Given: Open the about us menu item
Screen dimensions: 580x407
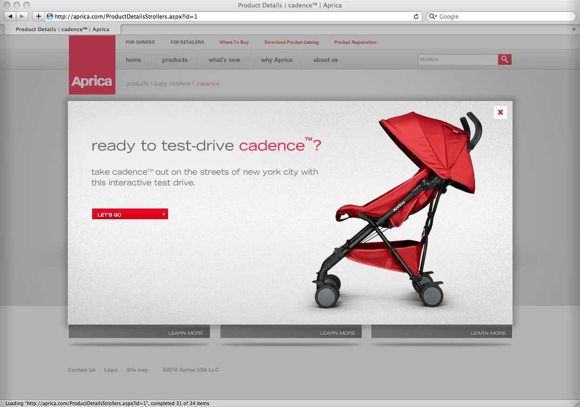Looking at the screenshot, I should point(325,60).
